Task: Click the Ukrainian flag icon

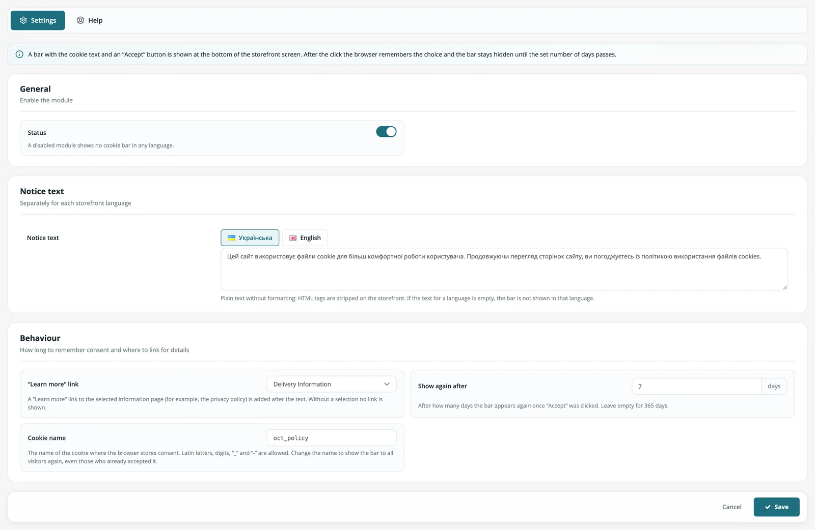Action: click(x=231, y=238)
